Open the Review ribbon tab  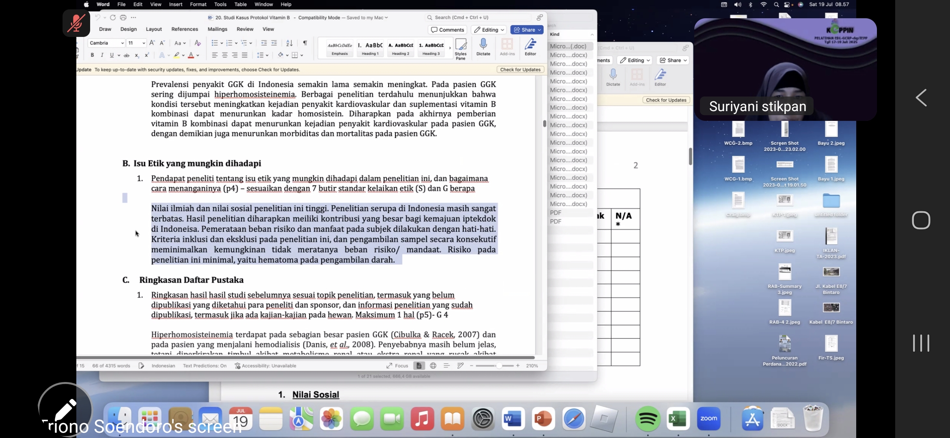click(245, 29)
